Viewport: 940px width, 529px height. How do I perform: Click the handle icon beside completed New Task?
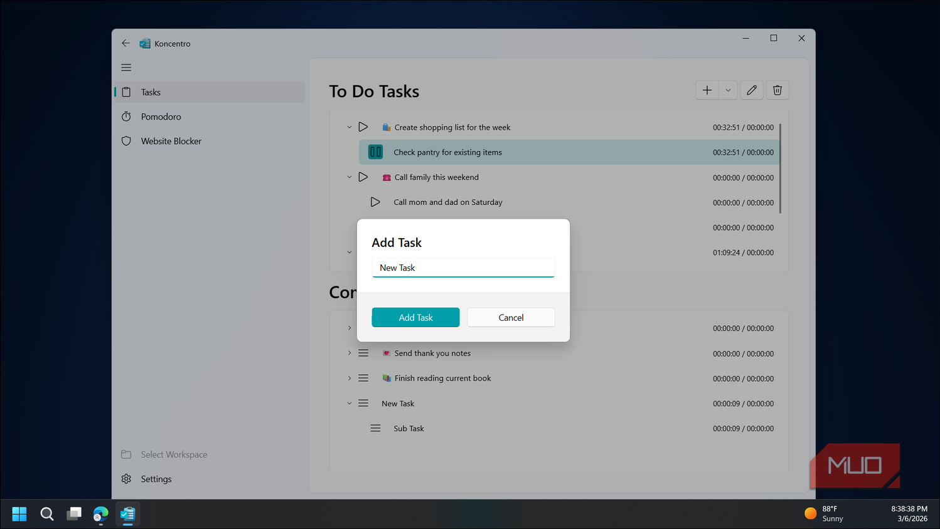coord(363,403)
